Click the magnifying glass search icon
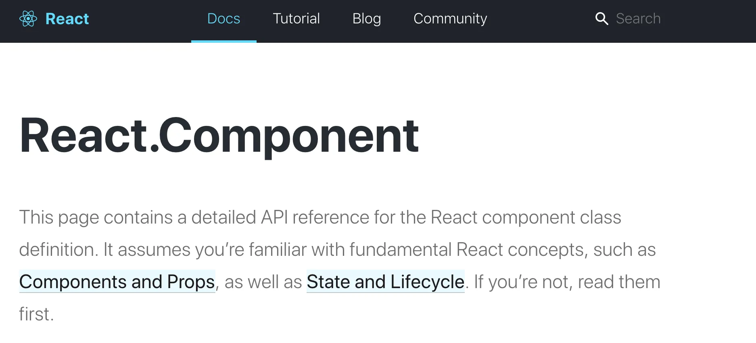Viewport: 756px width, 343px height. pos(601,19)
